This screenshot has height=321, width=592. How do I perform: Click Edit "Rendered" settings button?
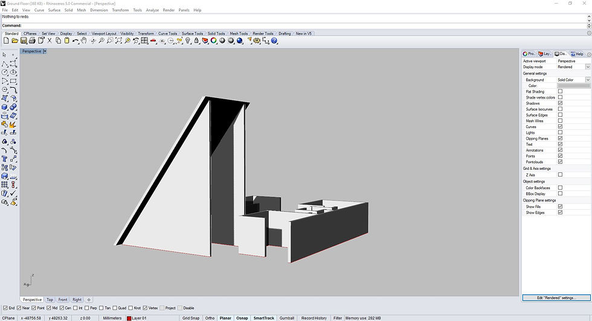tap(556, 298)
